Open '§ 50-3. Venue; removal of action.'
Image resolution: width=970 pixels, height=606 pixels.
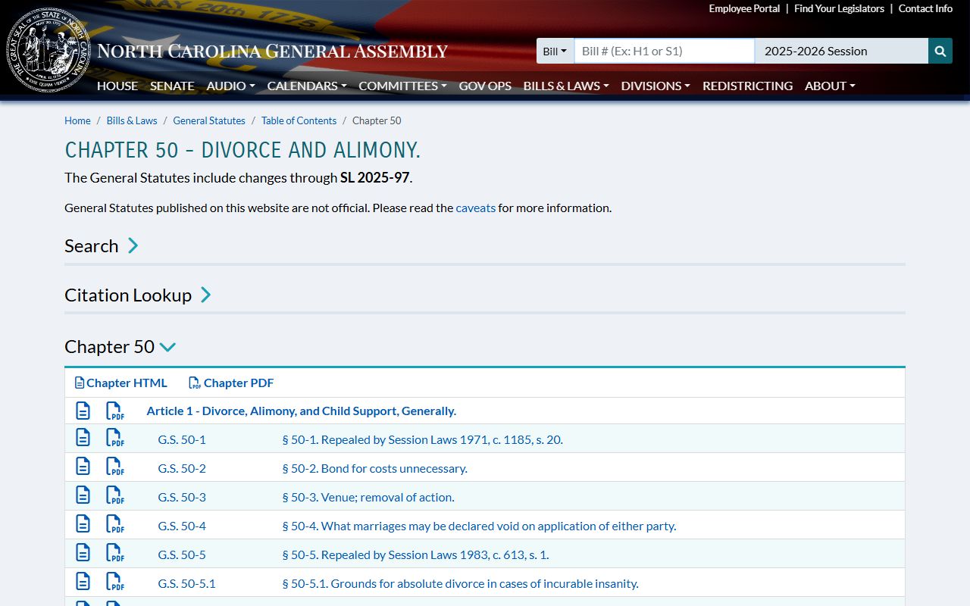[368, 497]
